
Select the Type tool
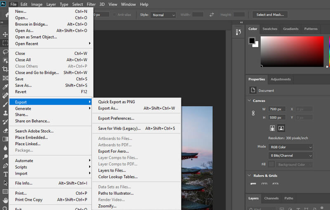coord(5,174)
